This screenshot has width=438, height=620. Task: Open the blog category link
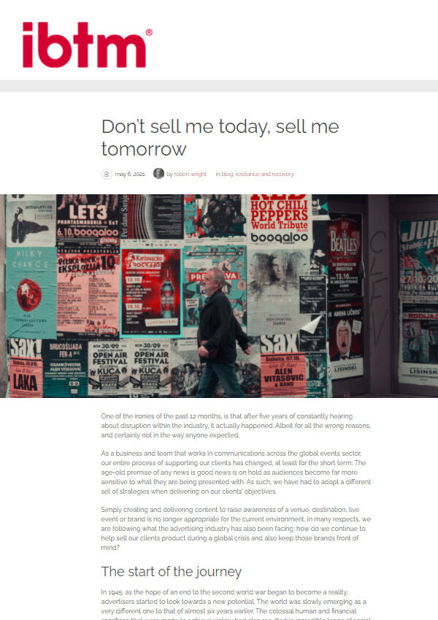pos(227,174)
